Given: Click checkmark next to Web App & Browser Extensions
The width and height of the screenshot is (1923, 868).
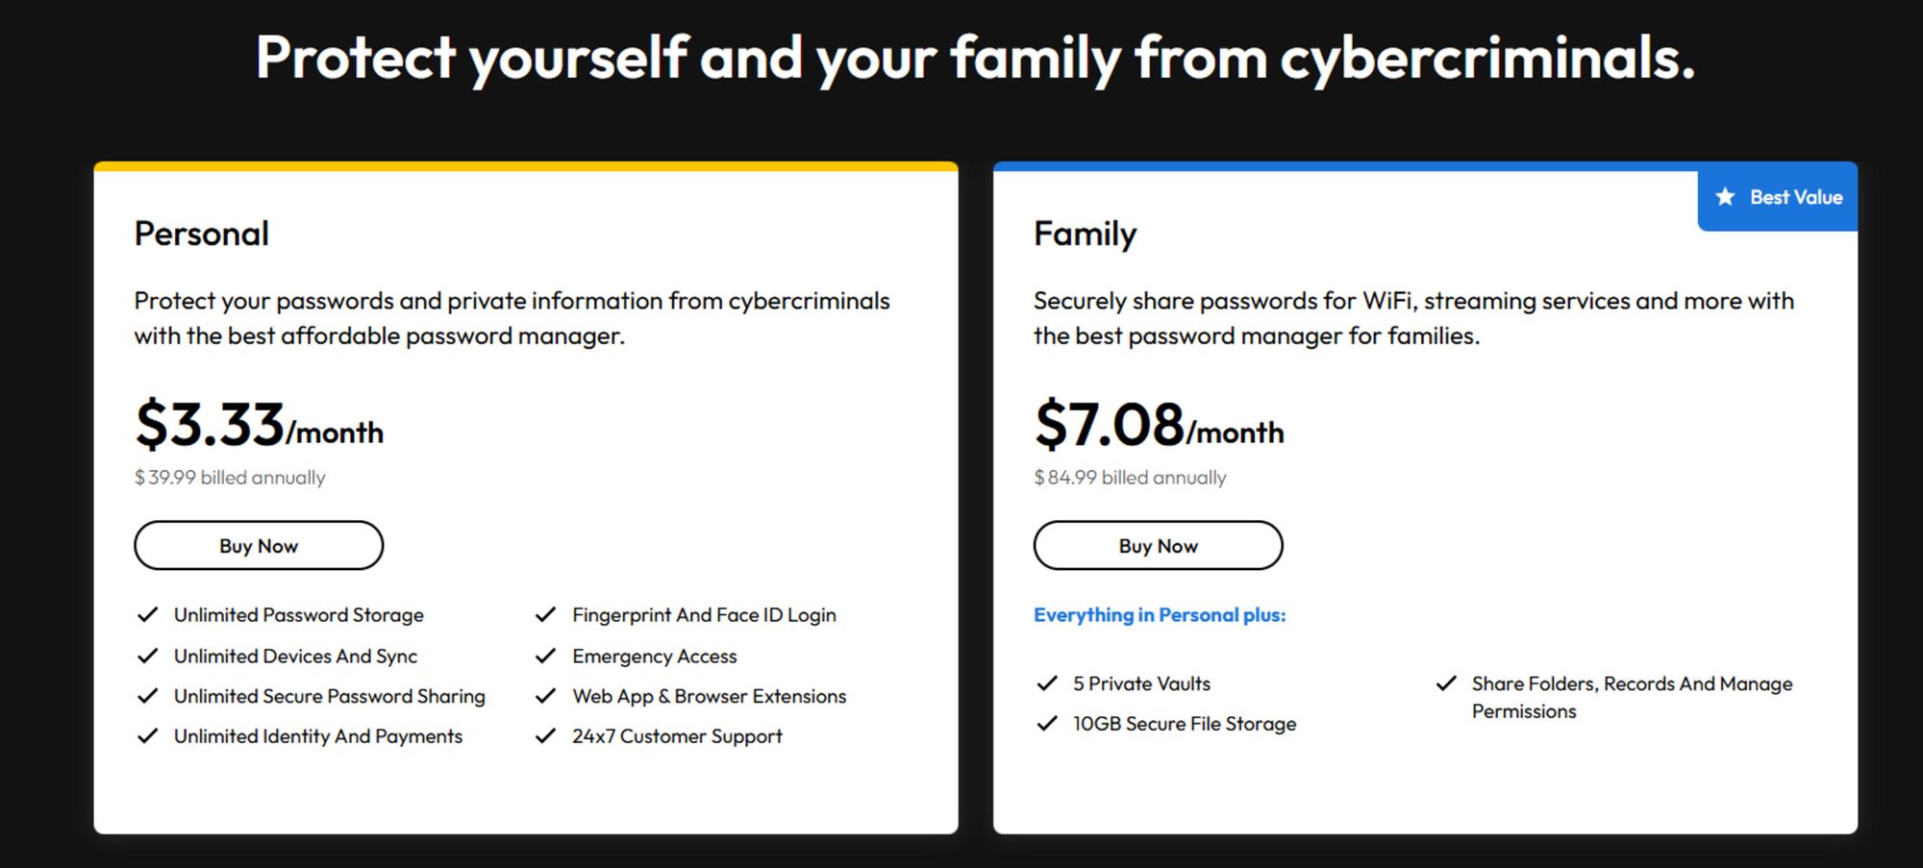Looking at the screenshot, I should [x=545, y=696].
